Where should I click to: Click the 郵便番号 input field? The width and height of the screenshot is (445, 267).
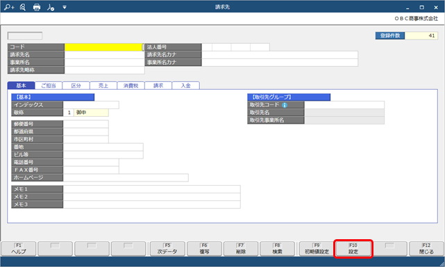85,124
